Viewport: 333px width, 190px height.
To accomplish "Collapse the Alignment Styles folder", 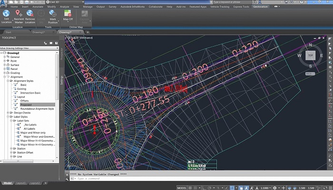I will tap(9, 81).
